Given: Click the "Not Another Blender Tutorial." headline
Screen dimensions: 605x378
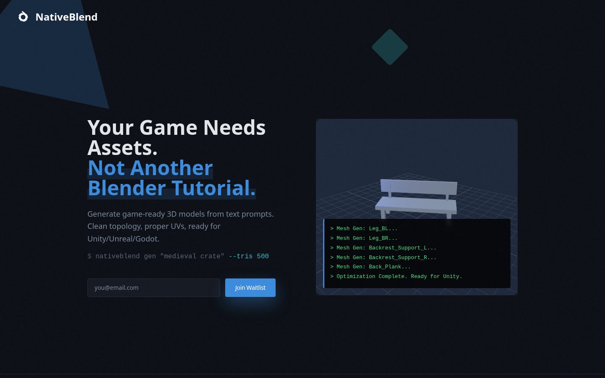Looking at the screenshot, I should pos(171,178).
